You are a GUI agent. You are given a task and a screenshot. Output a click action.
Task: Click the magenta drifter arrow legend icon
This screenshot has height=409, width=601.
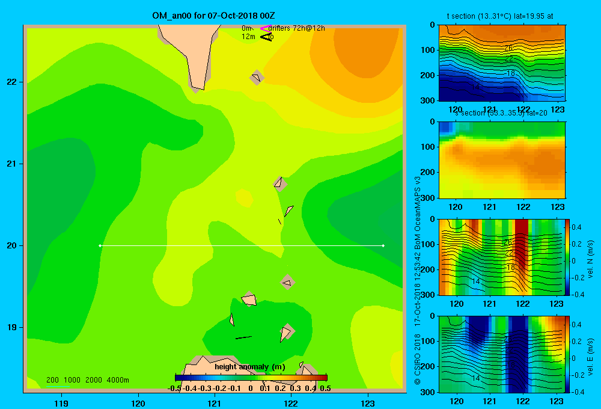point(265,28)
